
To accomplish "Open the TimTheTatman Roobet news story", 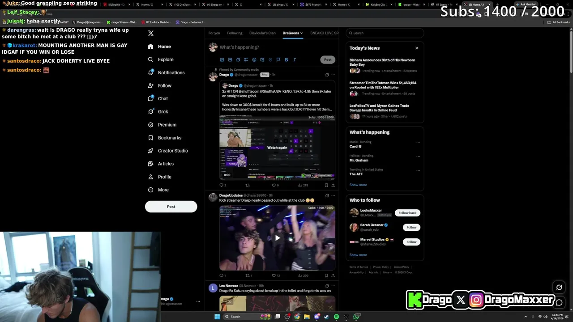I will pos(384,88).
